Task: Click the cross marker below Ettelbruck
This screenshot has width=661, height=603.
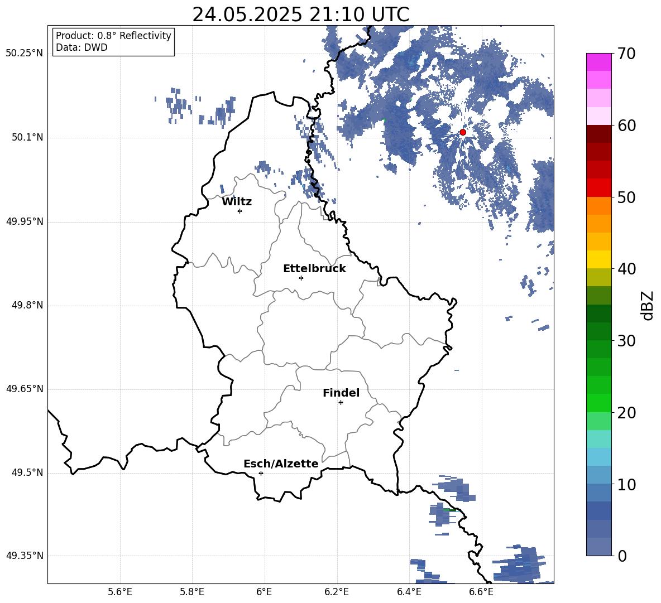Action: pos(301,278)
